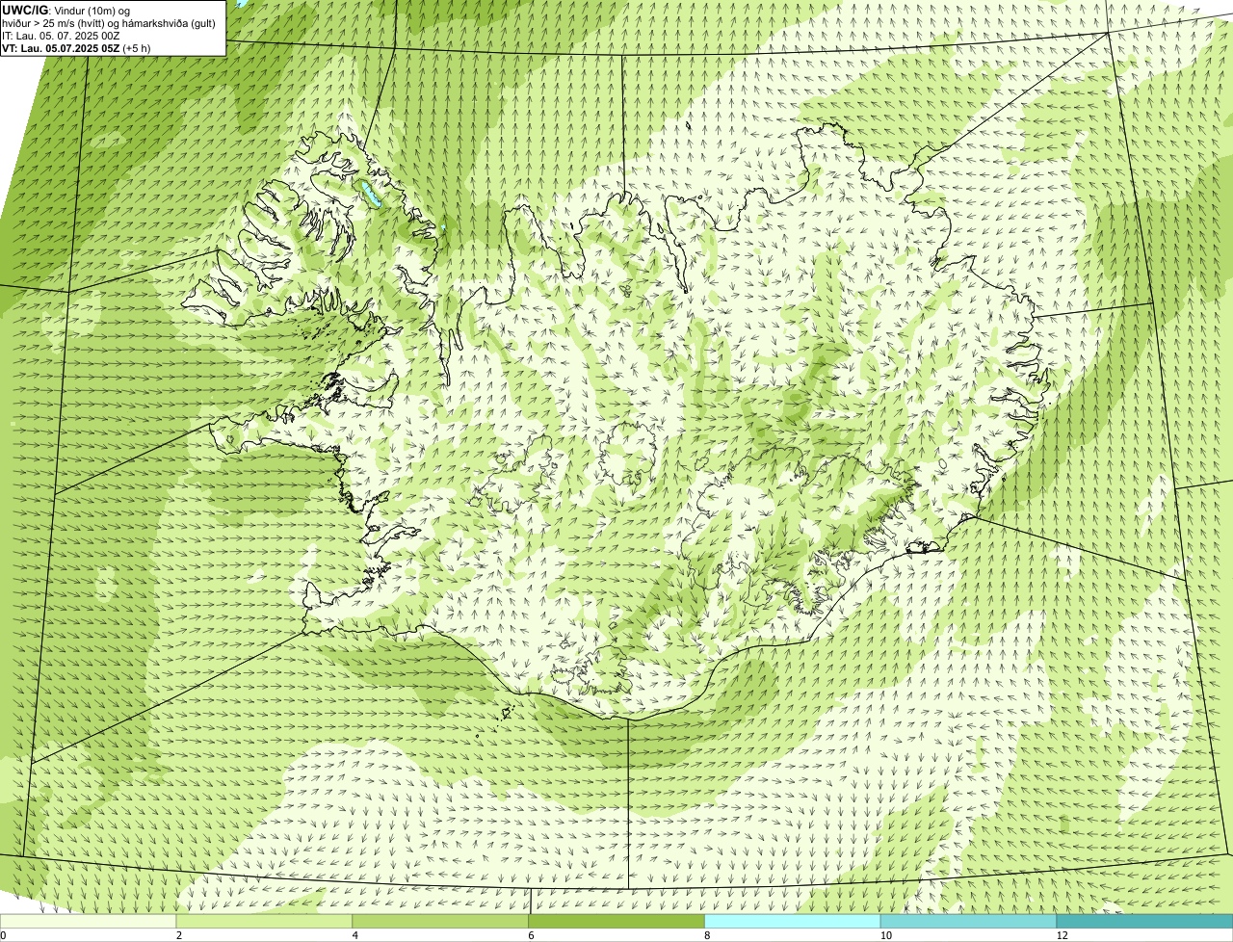
Task: Click the "UWC/IG: Vindur (10m) og" title line
Action: [66, 10]
